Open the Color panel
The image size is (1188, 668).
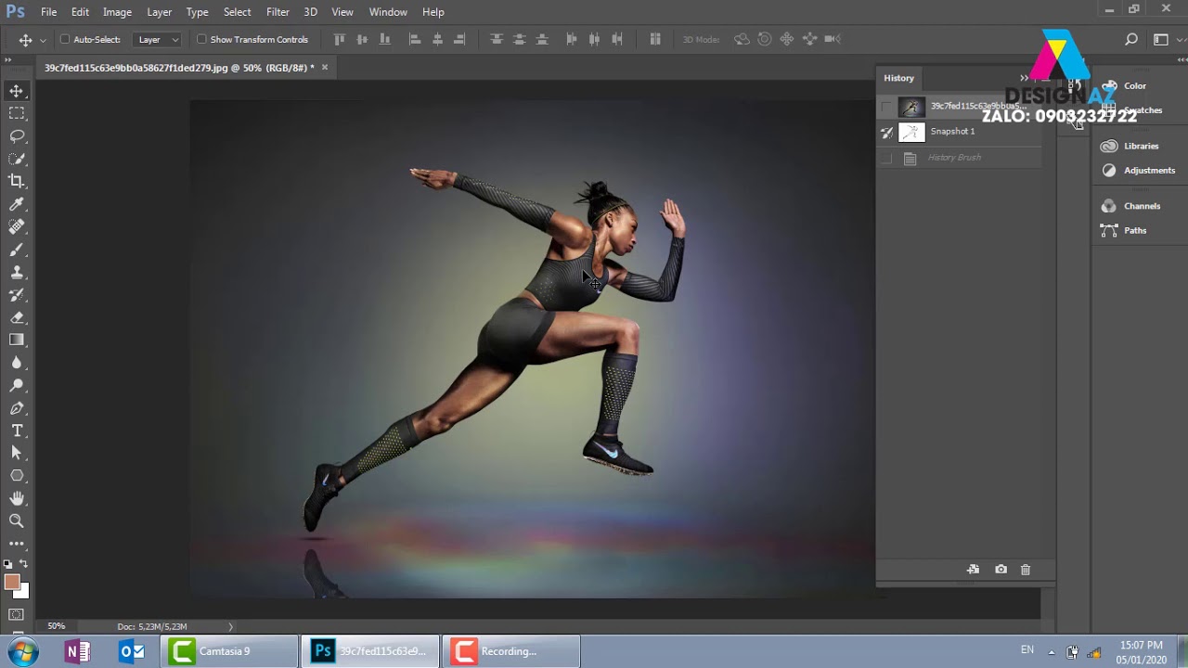click(1135, 85)
